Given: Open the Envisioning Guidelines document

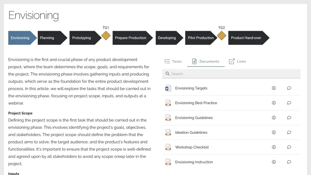Looking at the screenshot, I should (194, 118).
